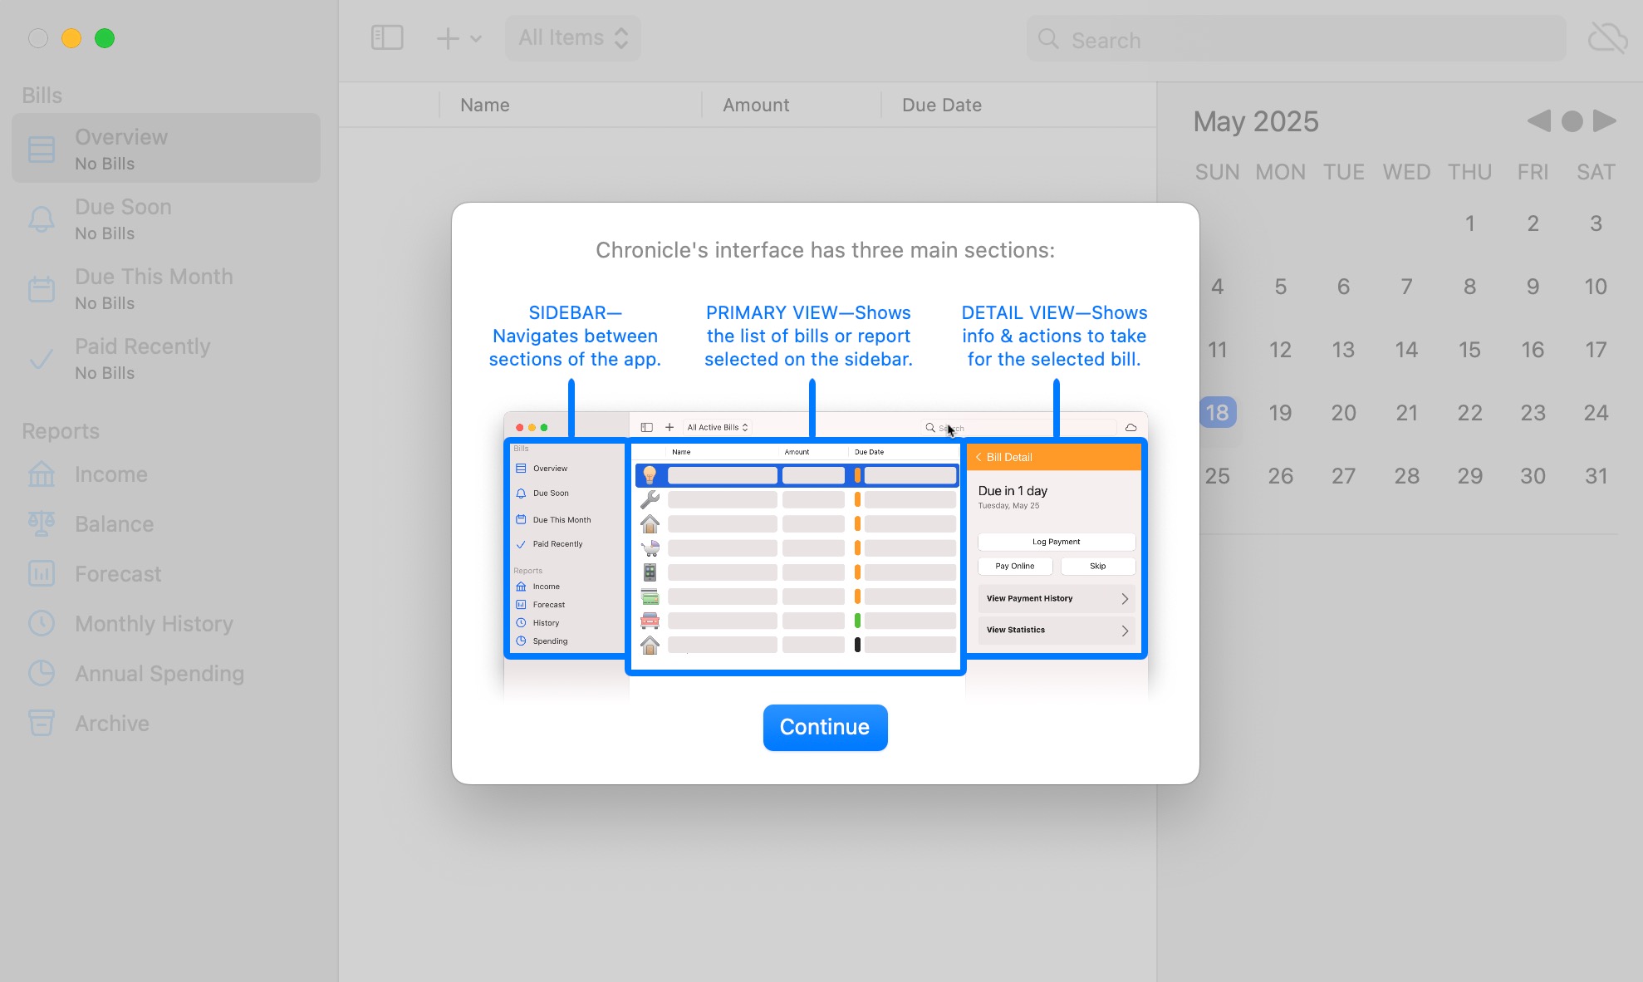Click the Paid Recently checkmark icon
The image size is (1643, 982).
point(42,359)
